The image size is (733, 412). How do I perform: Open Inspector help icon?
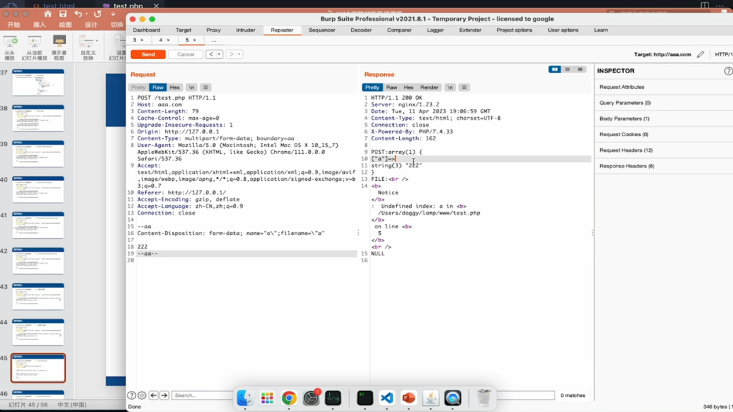coord(728,71)
